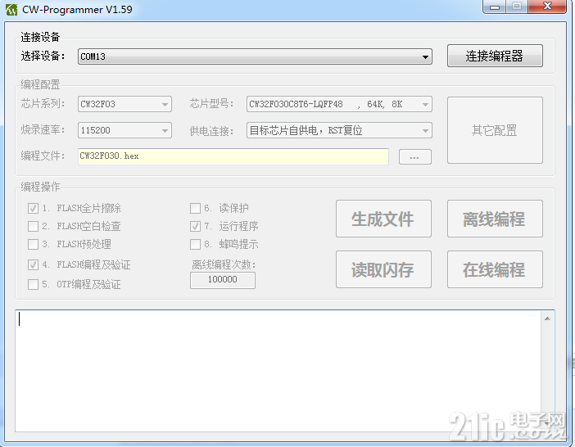Start 在线编程 online programming
Screen dimensions: 575x447
[495, 269]
